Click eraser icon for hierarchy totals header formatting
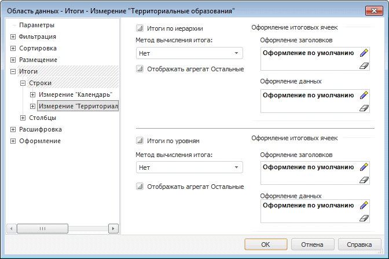The image size is (389, 259). pos(364,66)
